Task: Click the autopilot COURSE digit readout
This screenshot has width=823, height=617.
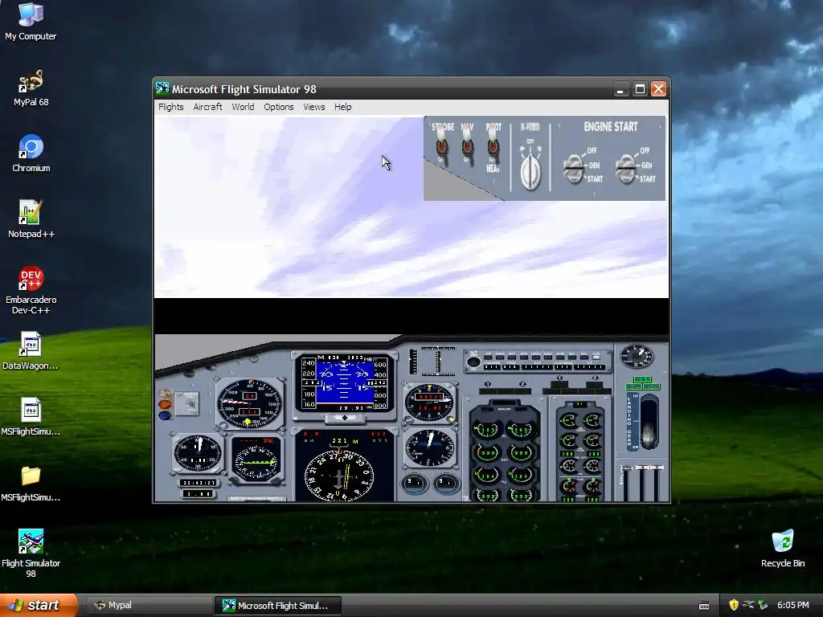Action: tap(493, 366)
